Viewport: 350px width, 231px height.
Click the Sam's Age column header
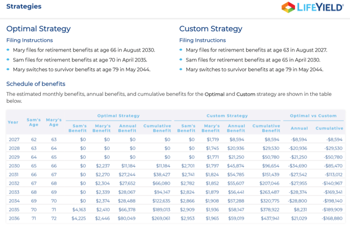point(34,123)
